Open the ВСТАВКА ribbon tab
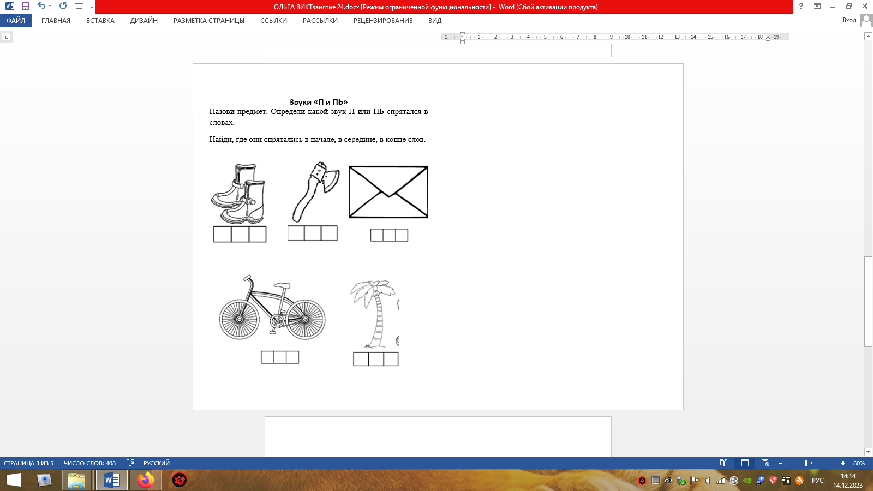The width and height of the screenshot is (873, 491). (x=100, y=21)
